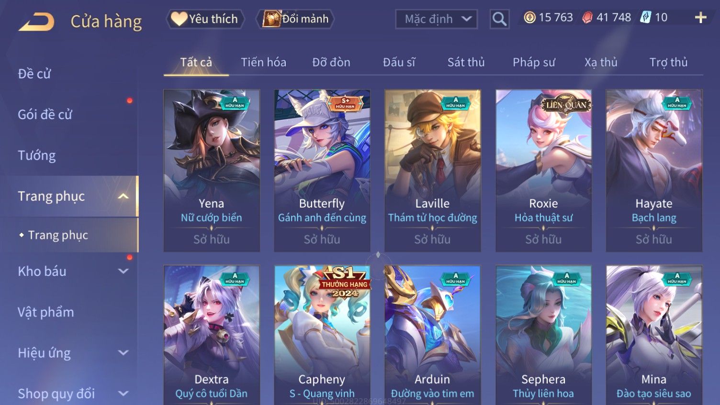The image size is (720, 405).
Task: Tap the blue voucher ticket icon
Action: pos(646,18)
